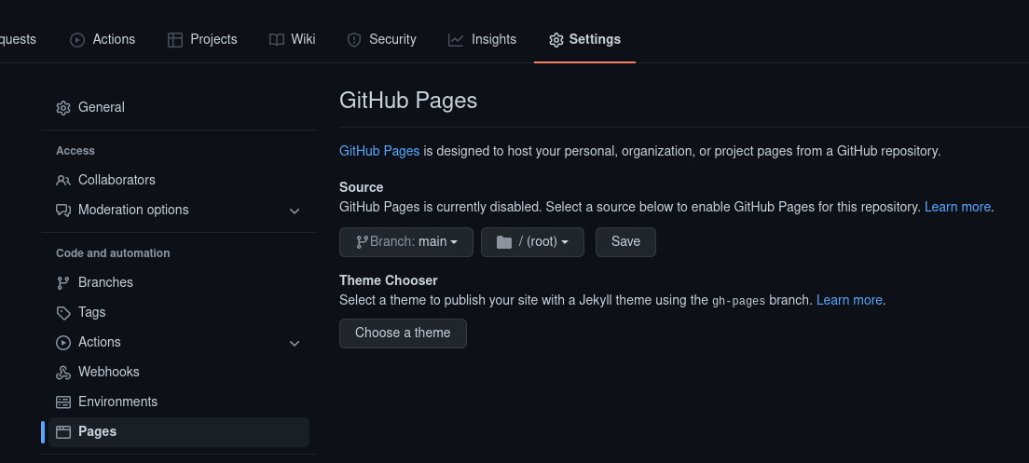Go to the Insights tab
The width and height of the screenshot is (1029, 463).
(483, 39)
